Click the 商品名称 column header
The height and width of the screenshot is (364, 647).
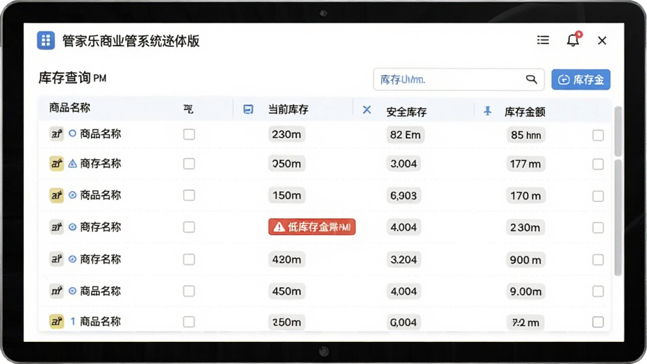70,108
